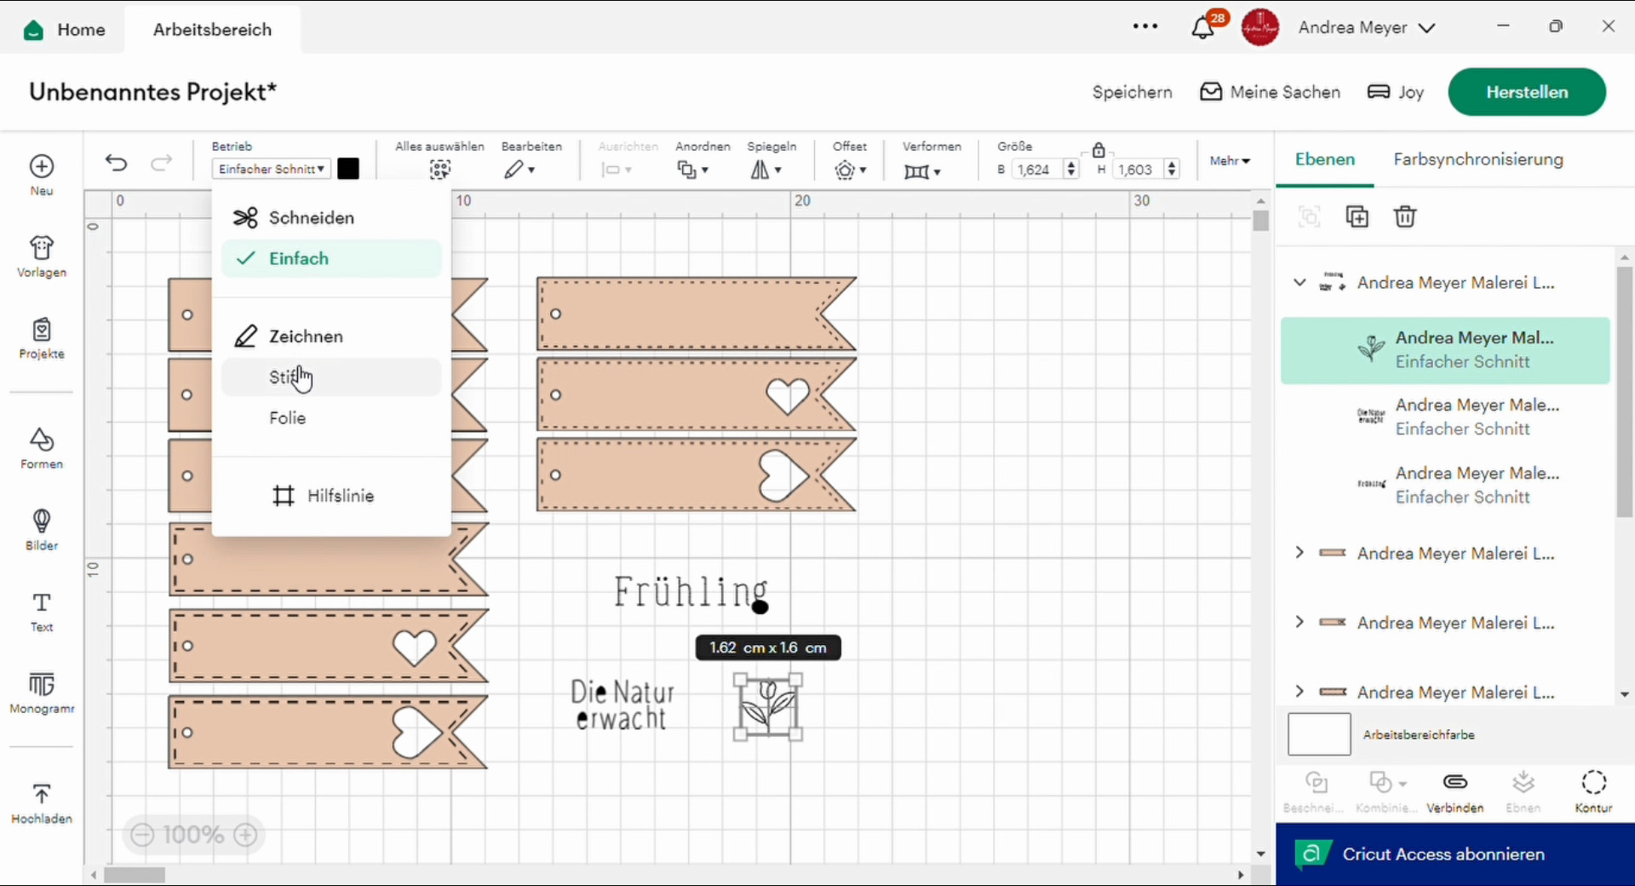Delete layer with trash icon
This screenshot has height=886, width=1635.
[x=1405, y=217]
